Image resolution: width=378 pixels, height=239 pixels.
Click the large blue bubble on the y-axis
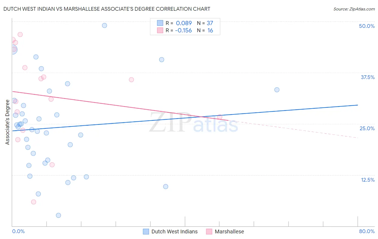(13, 50)
